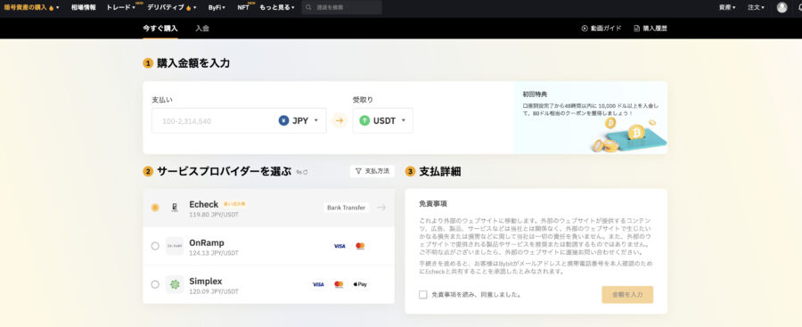Click the swap arrow between currencies

(340, 121)
